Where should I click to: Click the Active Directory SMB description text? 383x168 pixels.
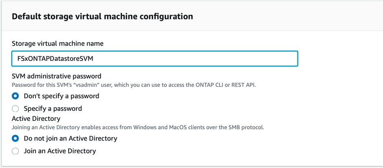point(138,127)
